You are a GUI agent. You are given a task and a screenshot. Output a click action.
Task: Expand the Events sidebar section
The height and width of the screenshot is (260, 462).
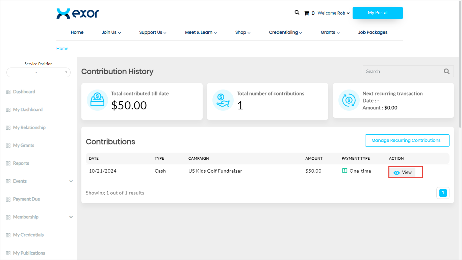(x=71, y=181)
